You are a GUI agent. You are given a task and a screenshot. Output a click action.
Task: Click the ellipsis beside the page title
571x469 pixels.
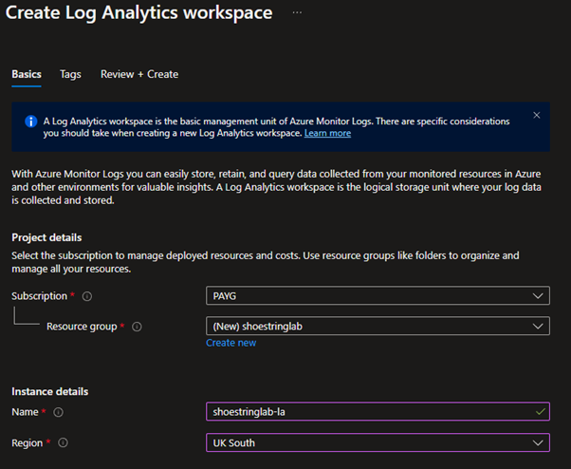[297, 12]
